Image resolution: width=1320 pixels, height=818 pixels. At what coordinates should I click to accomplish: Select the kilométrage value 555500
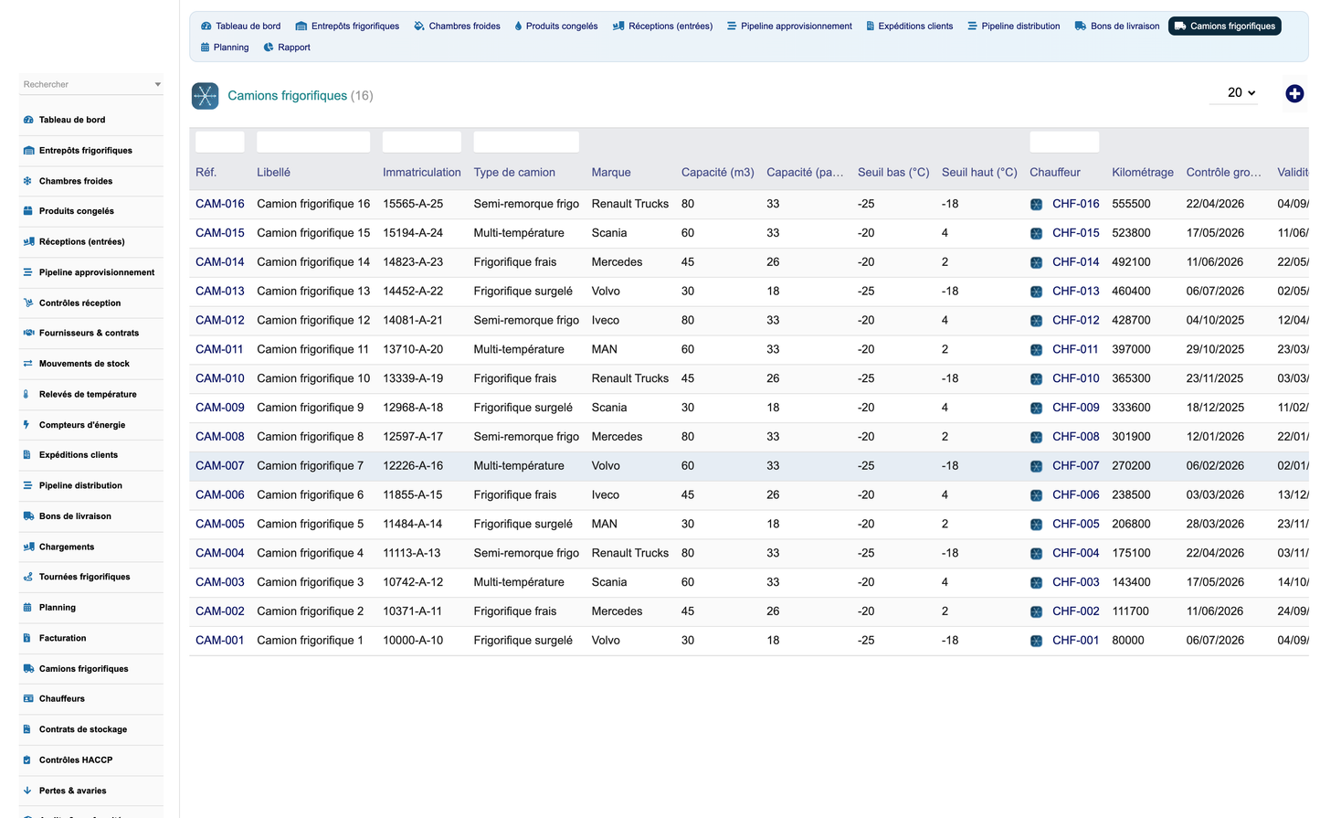1131,204
